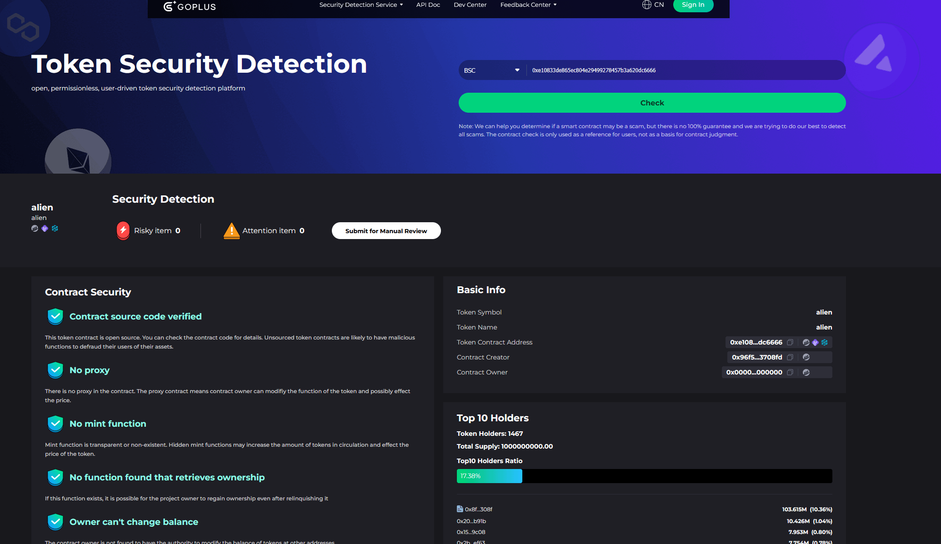Click the Top10 Holders Ratio progress bar

click(645, 476)
